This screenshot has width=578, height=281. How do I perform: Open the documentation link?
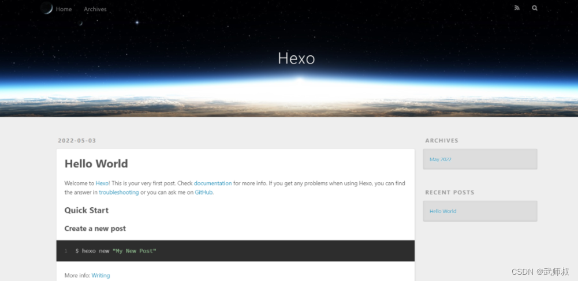pos(212,183)
